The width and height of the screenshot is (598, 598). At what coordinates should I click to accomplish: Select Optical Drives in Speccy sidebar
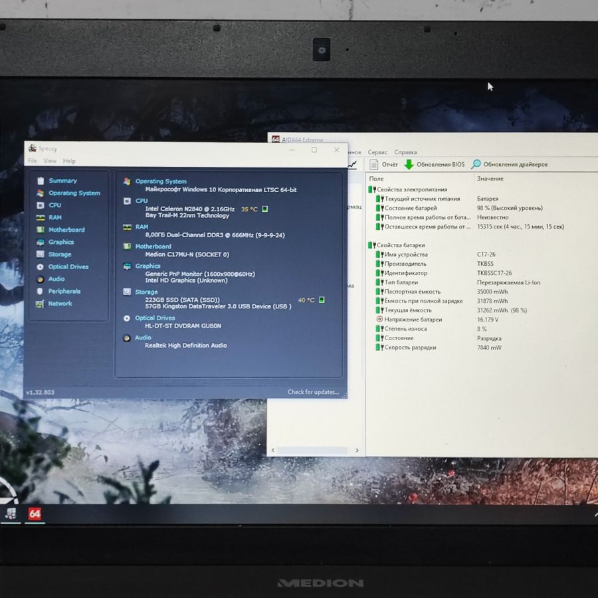(68, 266)
